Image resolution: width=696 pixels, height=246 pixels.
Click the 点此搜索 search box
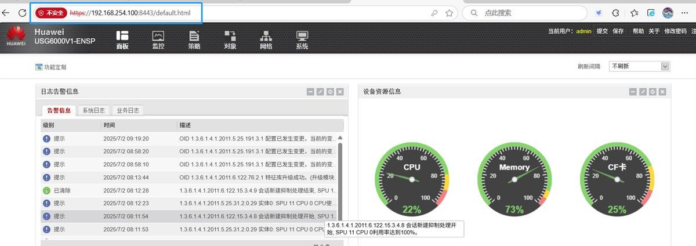point(525,13)
